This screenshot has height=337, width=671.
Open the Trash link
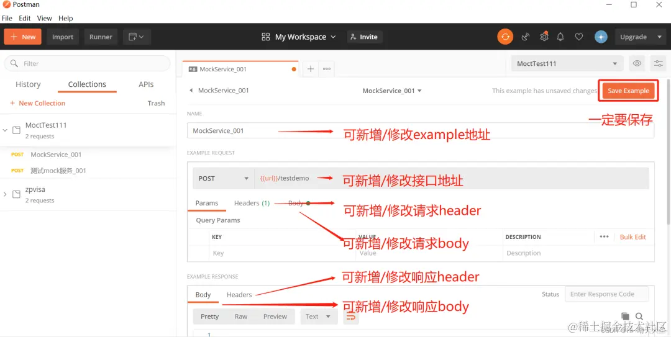coord(156,103)
